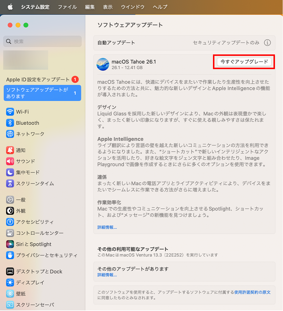Open 詳細情報 link under macOS Tahoe description

(107, 227)
